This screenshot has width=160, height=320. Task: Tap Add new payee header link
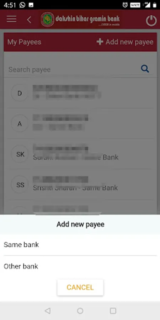pyautogui.click(x=125, y=42)
